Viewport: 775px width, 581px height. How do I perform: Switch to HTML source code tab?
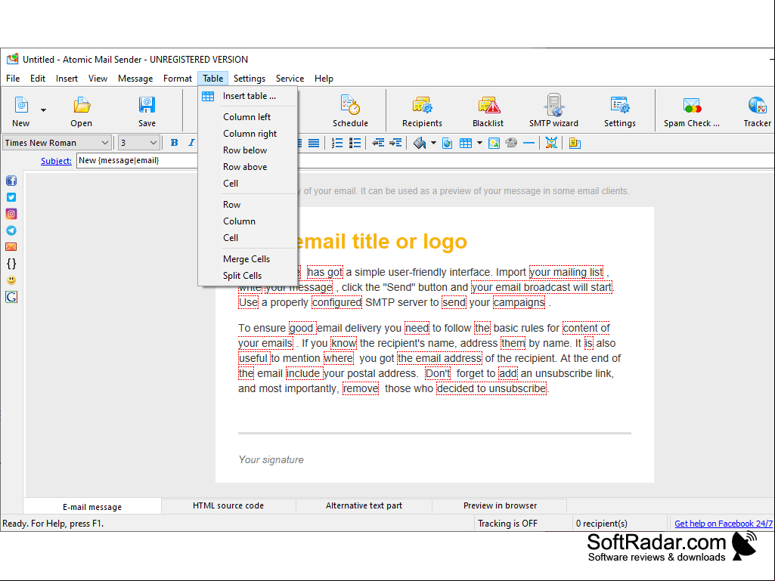tap(228, 506)
